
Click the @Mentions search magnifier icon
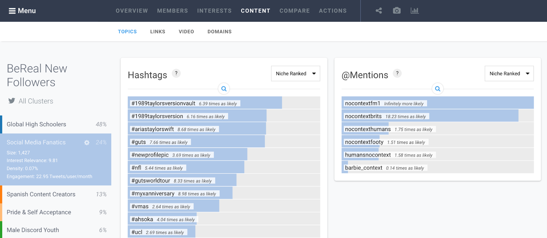pos(438,89)
